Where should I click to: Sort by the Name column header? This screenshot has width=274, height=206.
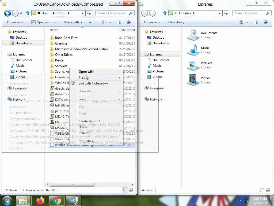click(54, 30)
